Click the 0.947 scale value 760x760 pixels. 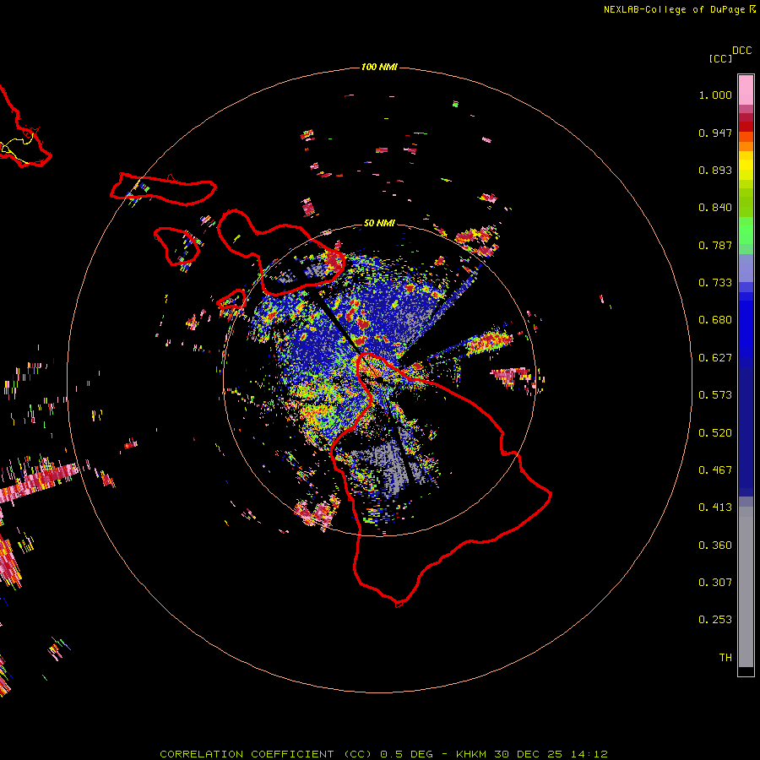(715, 133)
